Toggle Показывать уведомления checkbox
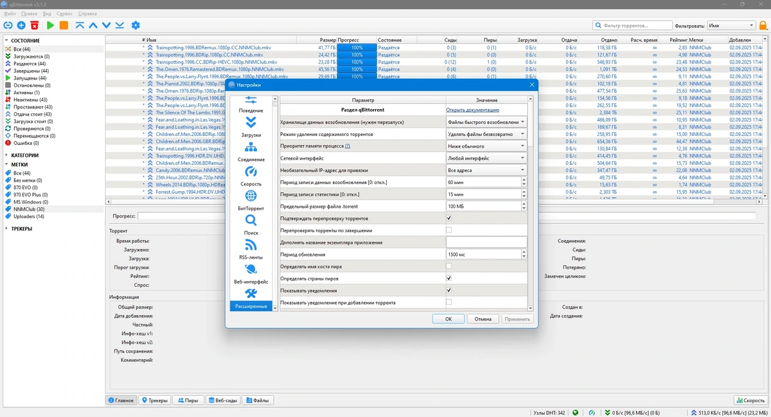The height and width of the screenshot is (417, 771). click(x=448, y=290)
